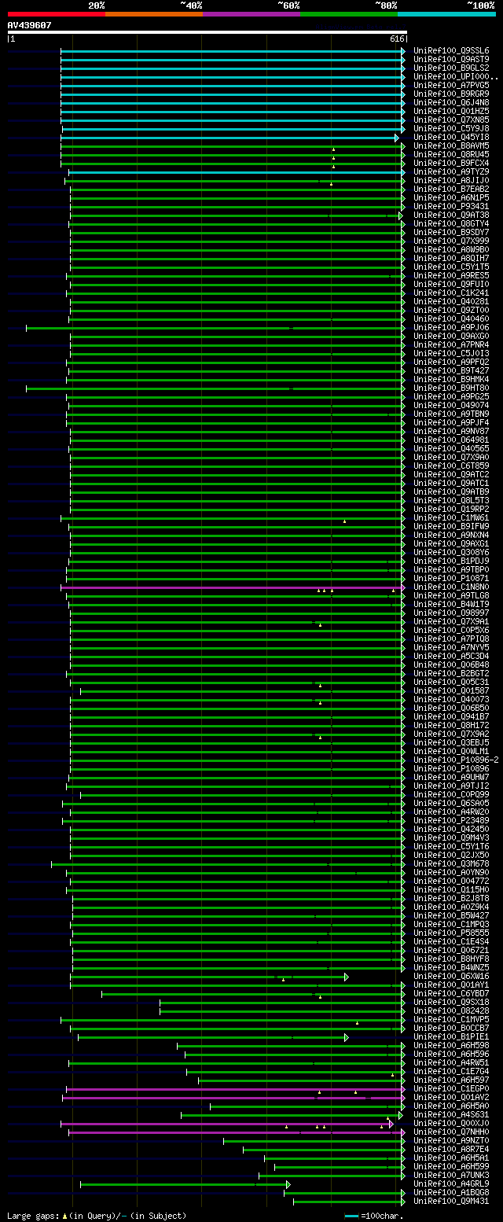Select hit label UniRef100_C1EGP0

(451, 1089)
